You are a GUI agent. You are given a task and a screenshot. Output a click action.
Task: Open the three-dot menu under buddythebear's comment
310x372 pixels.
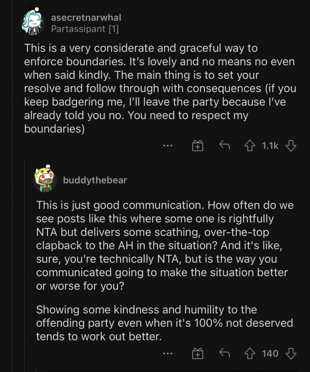pos(167,353)
